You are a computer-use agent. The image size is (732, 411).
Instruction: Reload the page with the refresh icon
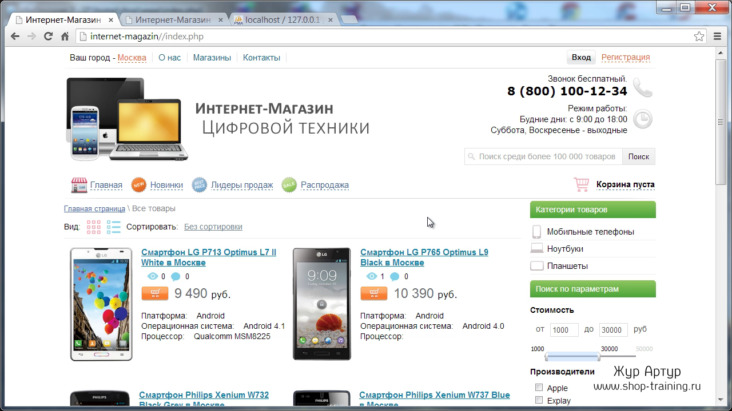48,37
